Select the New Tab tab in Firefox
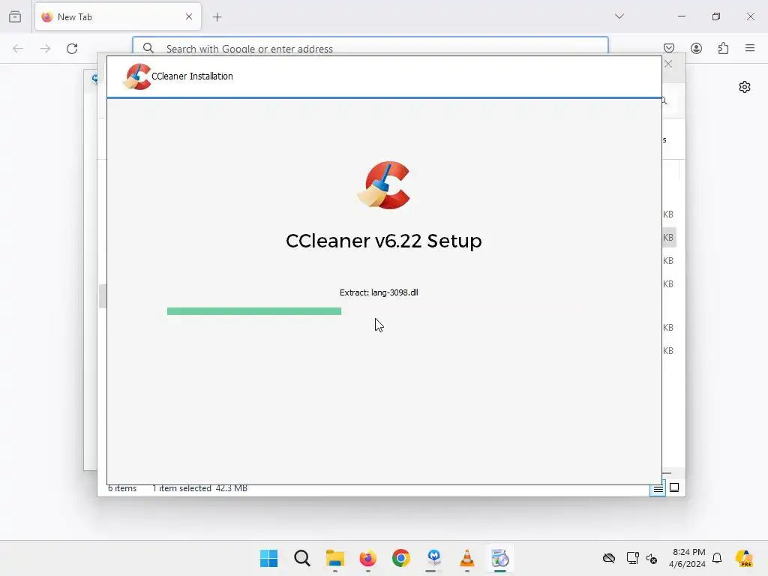The height and width of the screenshot is (576, 768). [118, 16]
